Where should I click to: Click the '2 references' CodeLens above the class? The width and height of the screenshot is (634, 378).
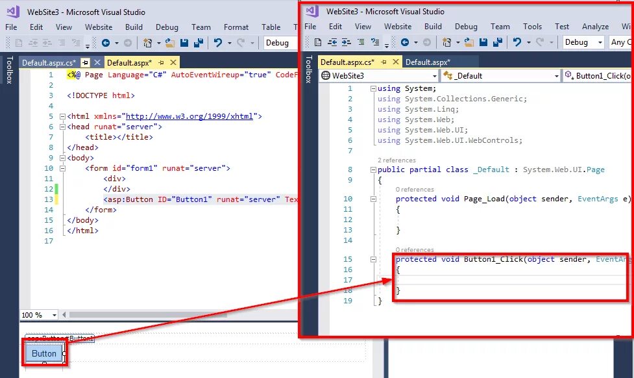tap(396, 160)
